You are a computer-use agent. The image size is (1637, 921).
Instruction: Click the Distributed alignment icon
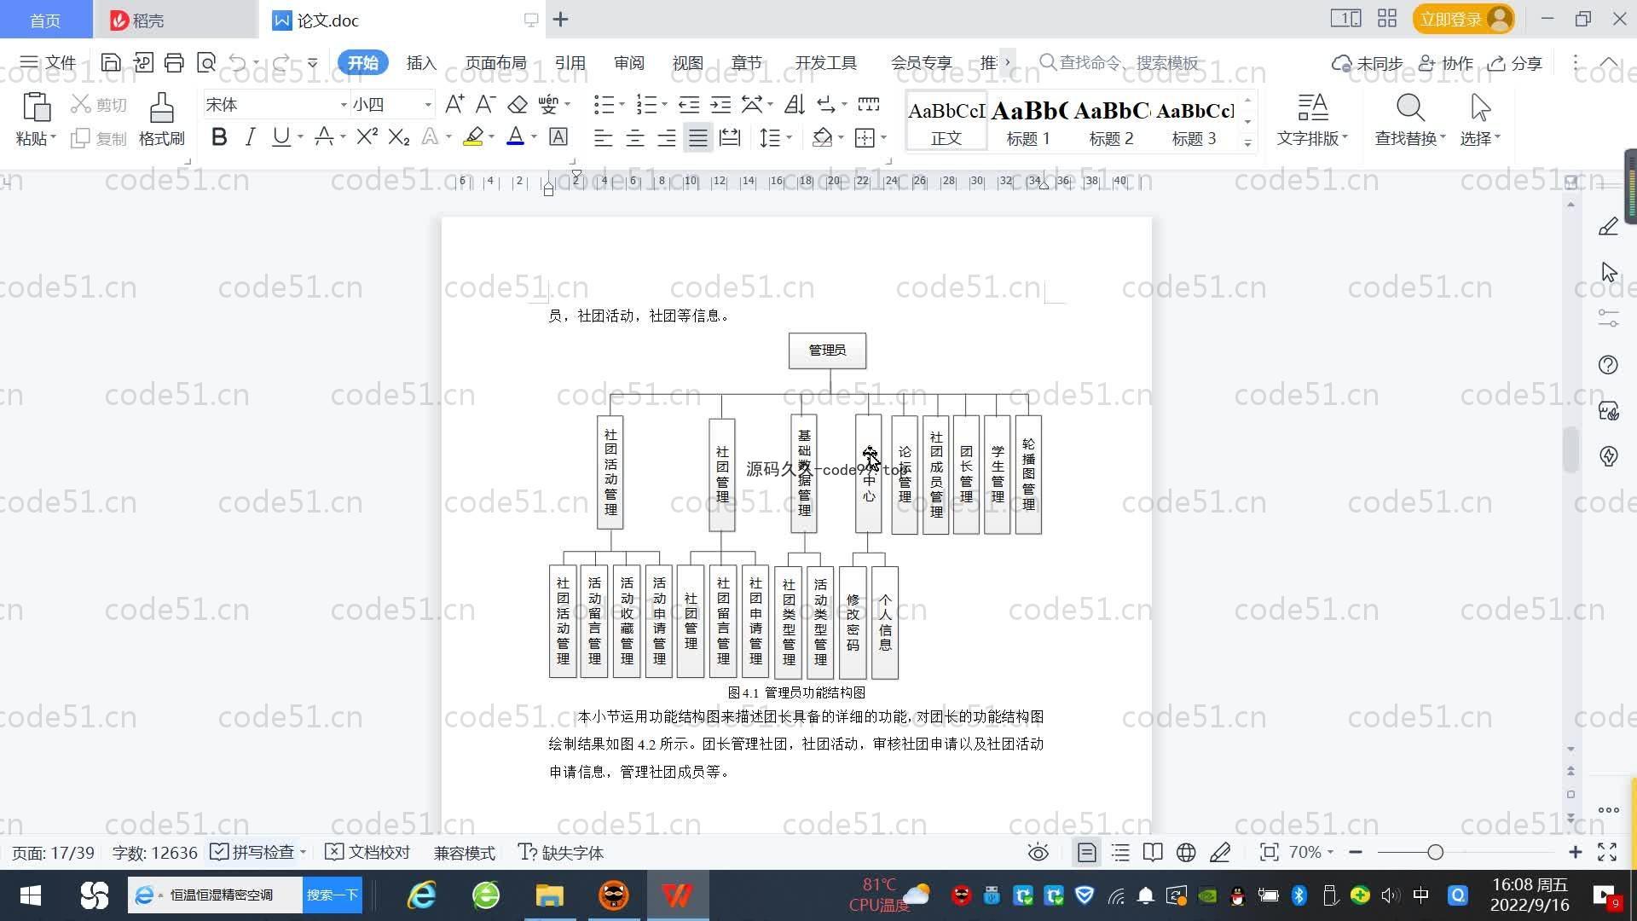point(730,137)
